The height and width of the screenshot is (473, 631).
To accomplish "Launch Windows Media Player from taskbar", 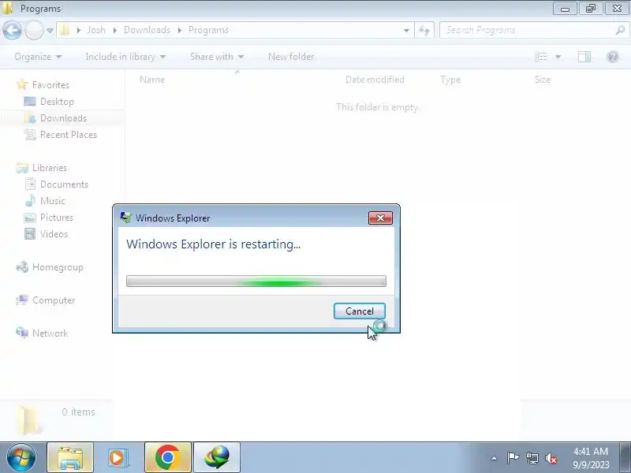I will click(x=118, y=458).
